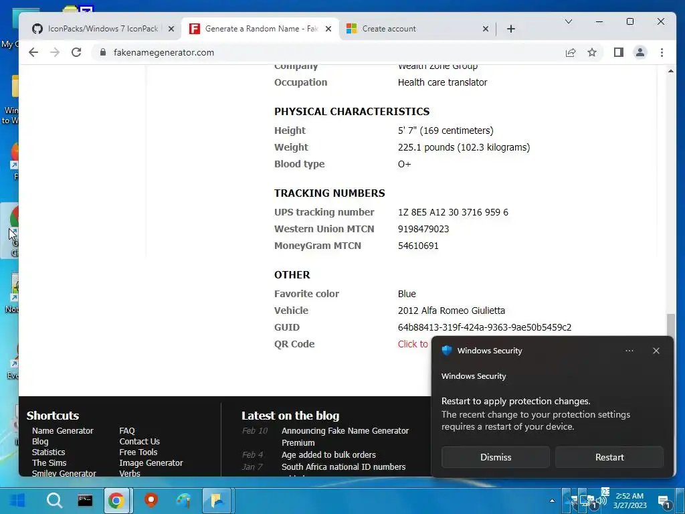Open the Chrome profile avatar
This screenshot has width=685, height=514.
(640, 52)
